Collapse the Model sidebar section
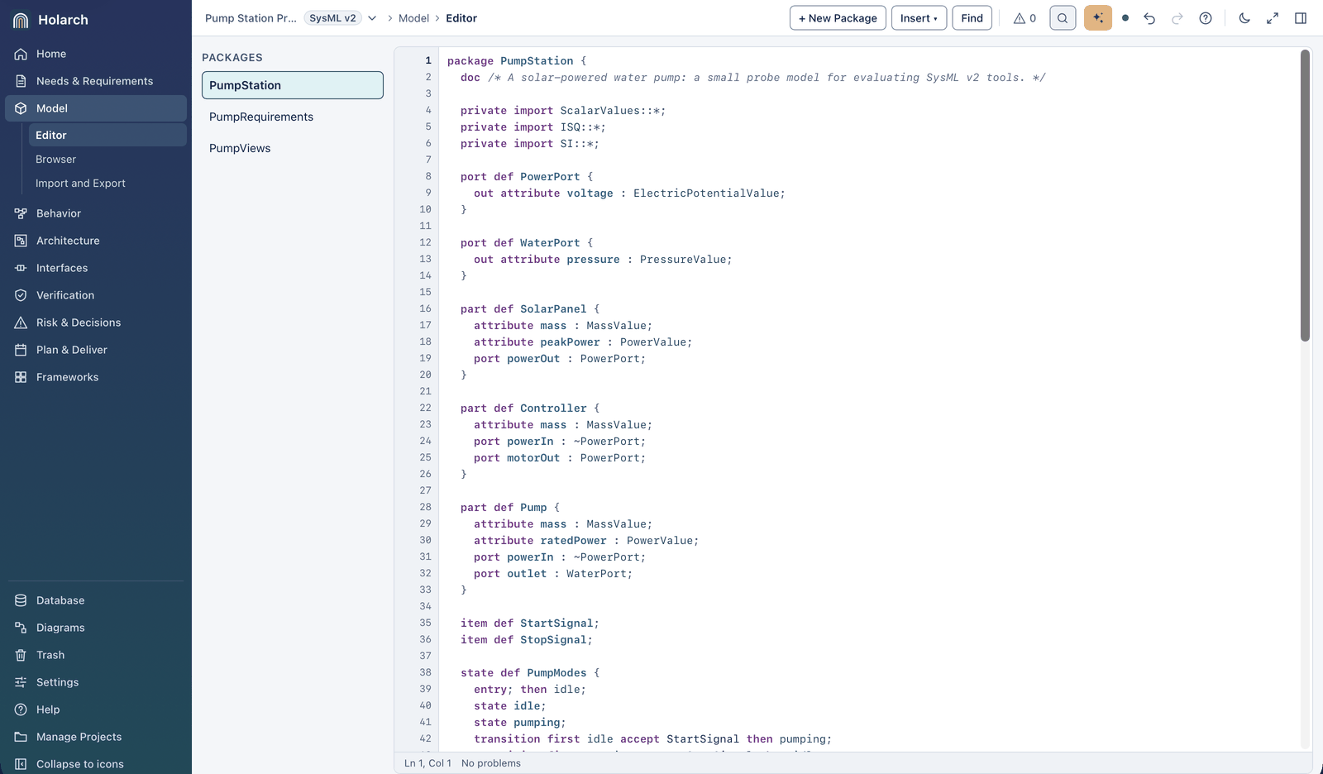The width and height of the screenshot is (1323, 774). click(x=96, y=108)
